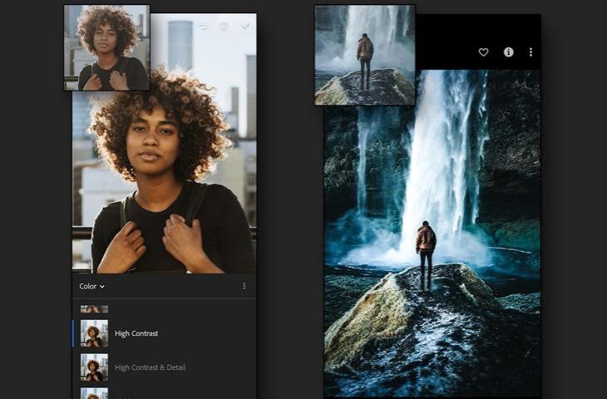Image resolution: width=607 pixels, height=399 pixels.
Task: Tap the circular help icon above the portrait
Action: pos(224,27)
